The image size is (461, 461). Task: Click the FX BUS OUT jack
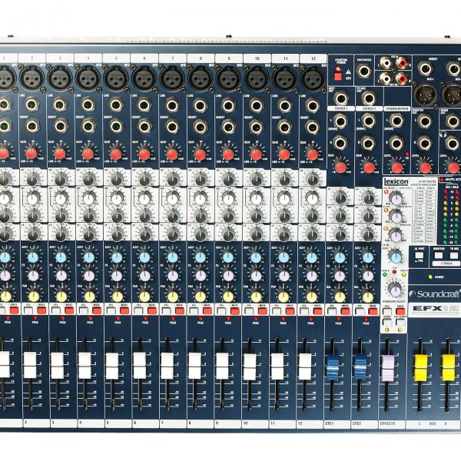coord(369,98)
